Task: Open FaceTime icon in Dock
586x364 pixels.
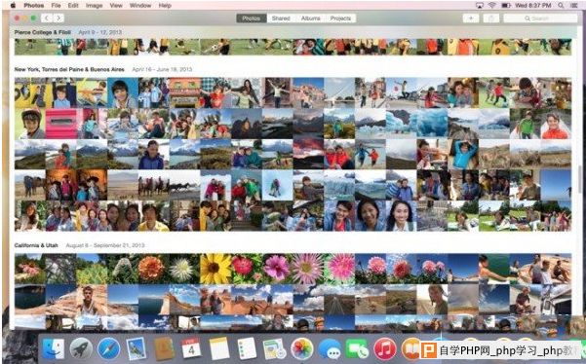Action: [357, 349]
